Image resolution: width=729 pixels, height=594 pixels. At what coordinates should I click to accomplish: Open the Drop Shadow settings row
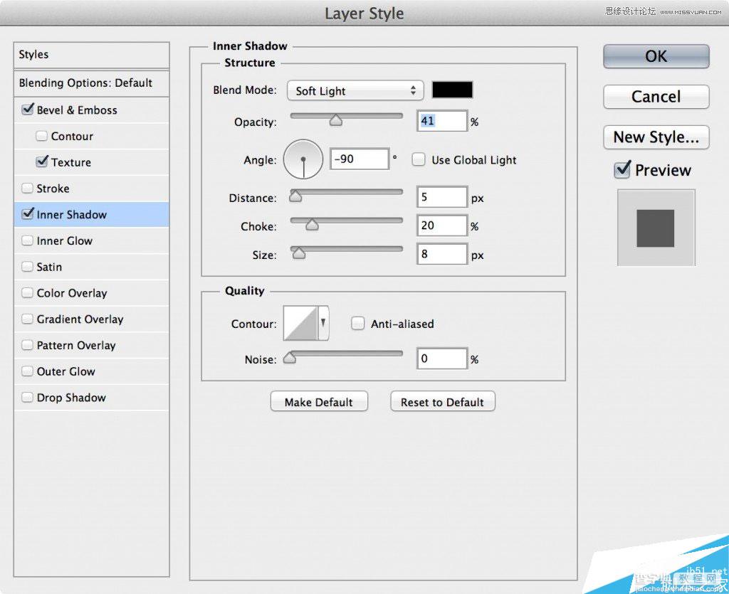(91, 398)
